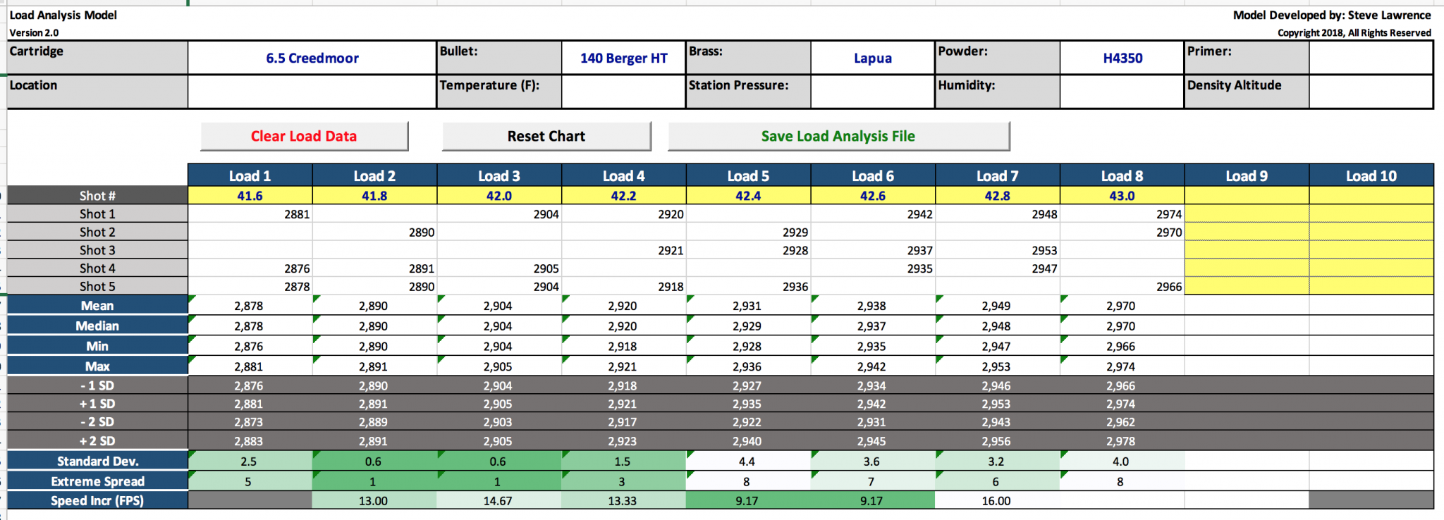Screen dimensions: 1444x520
Task: Click the Min row label
Action: click(97, 346)
